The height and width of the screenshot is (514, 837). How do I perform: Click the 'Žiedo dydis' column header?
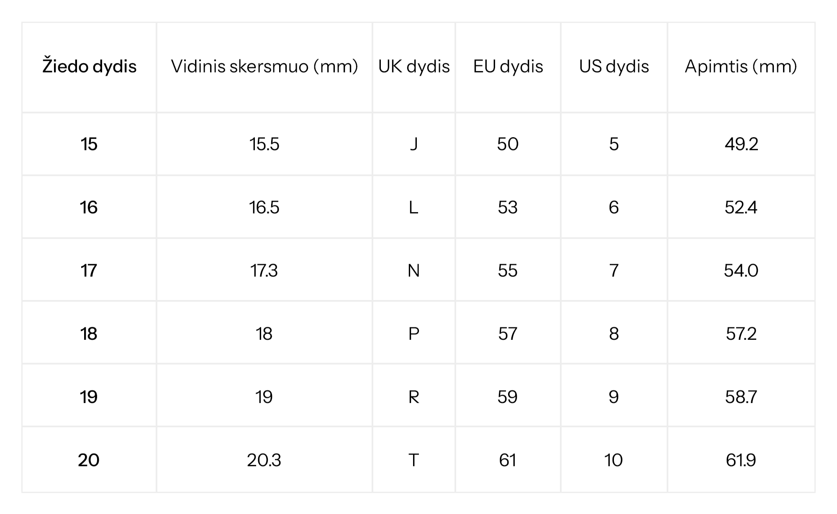pyautogui.click(x=89, y=67)
